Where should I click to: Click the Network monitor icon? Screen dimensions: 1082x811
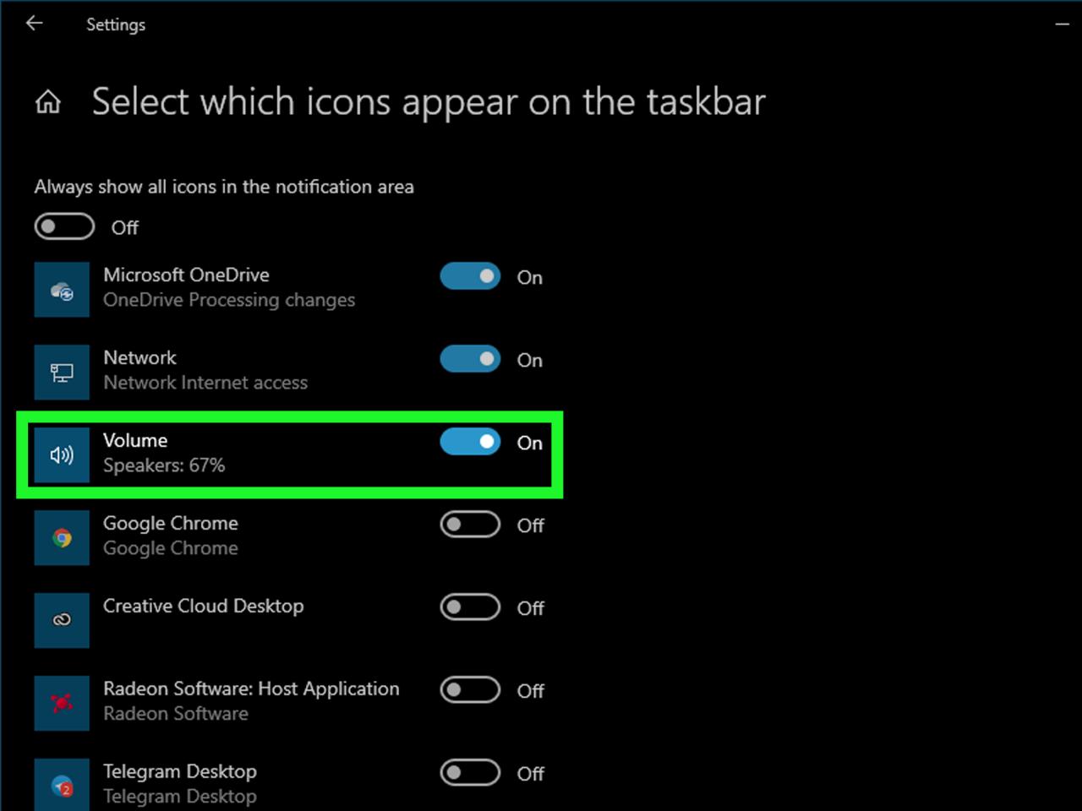(x=62, y=373)
